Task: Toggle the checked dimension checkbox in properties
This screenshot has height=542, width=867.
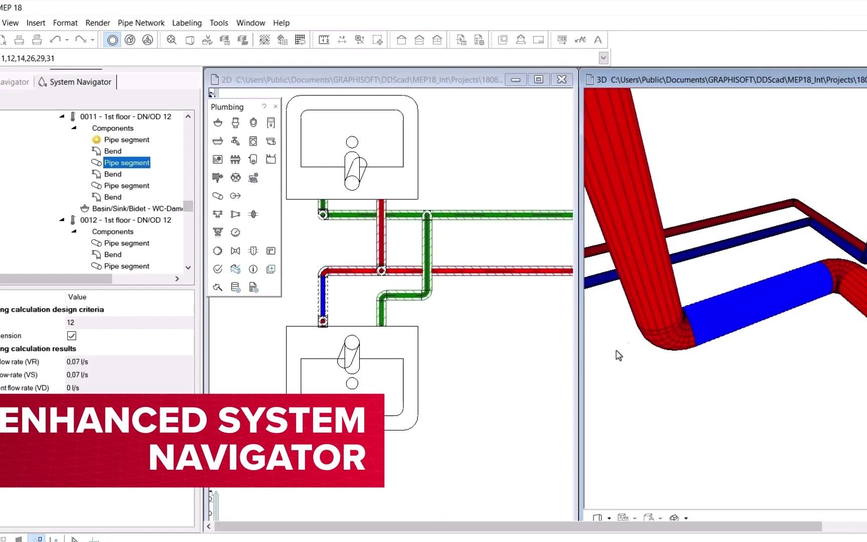Action: point(72,336)
